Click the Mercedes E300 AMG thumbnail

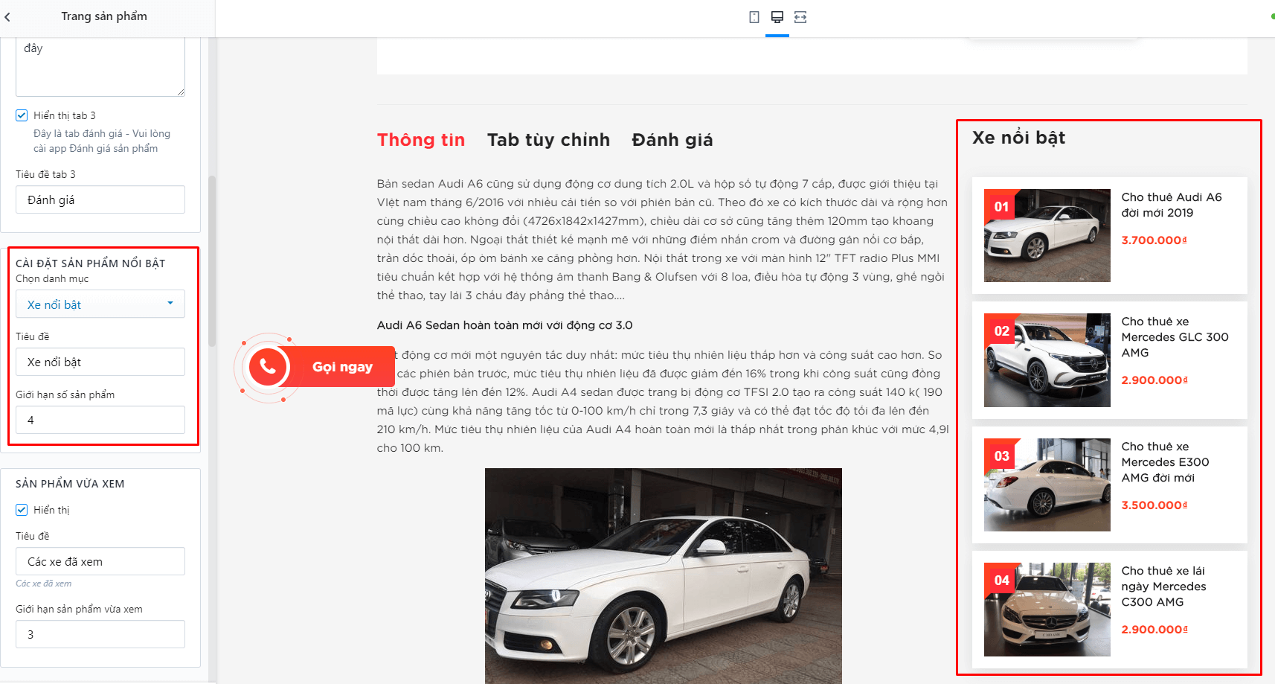coord(1047,485)
